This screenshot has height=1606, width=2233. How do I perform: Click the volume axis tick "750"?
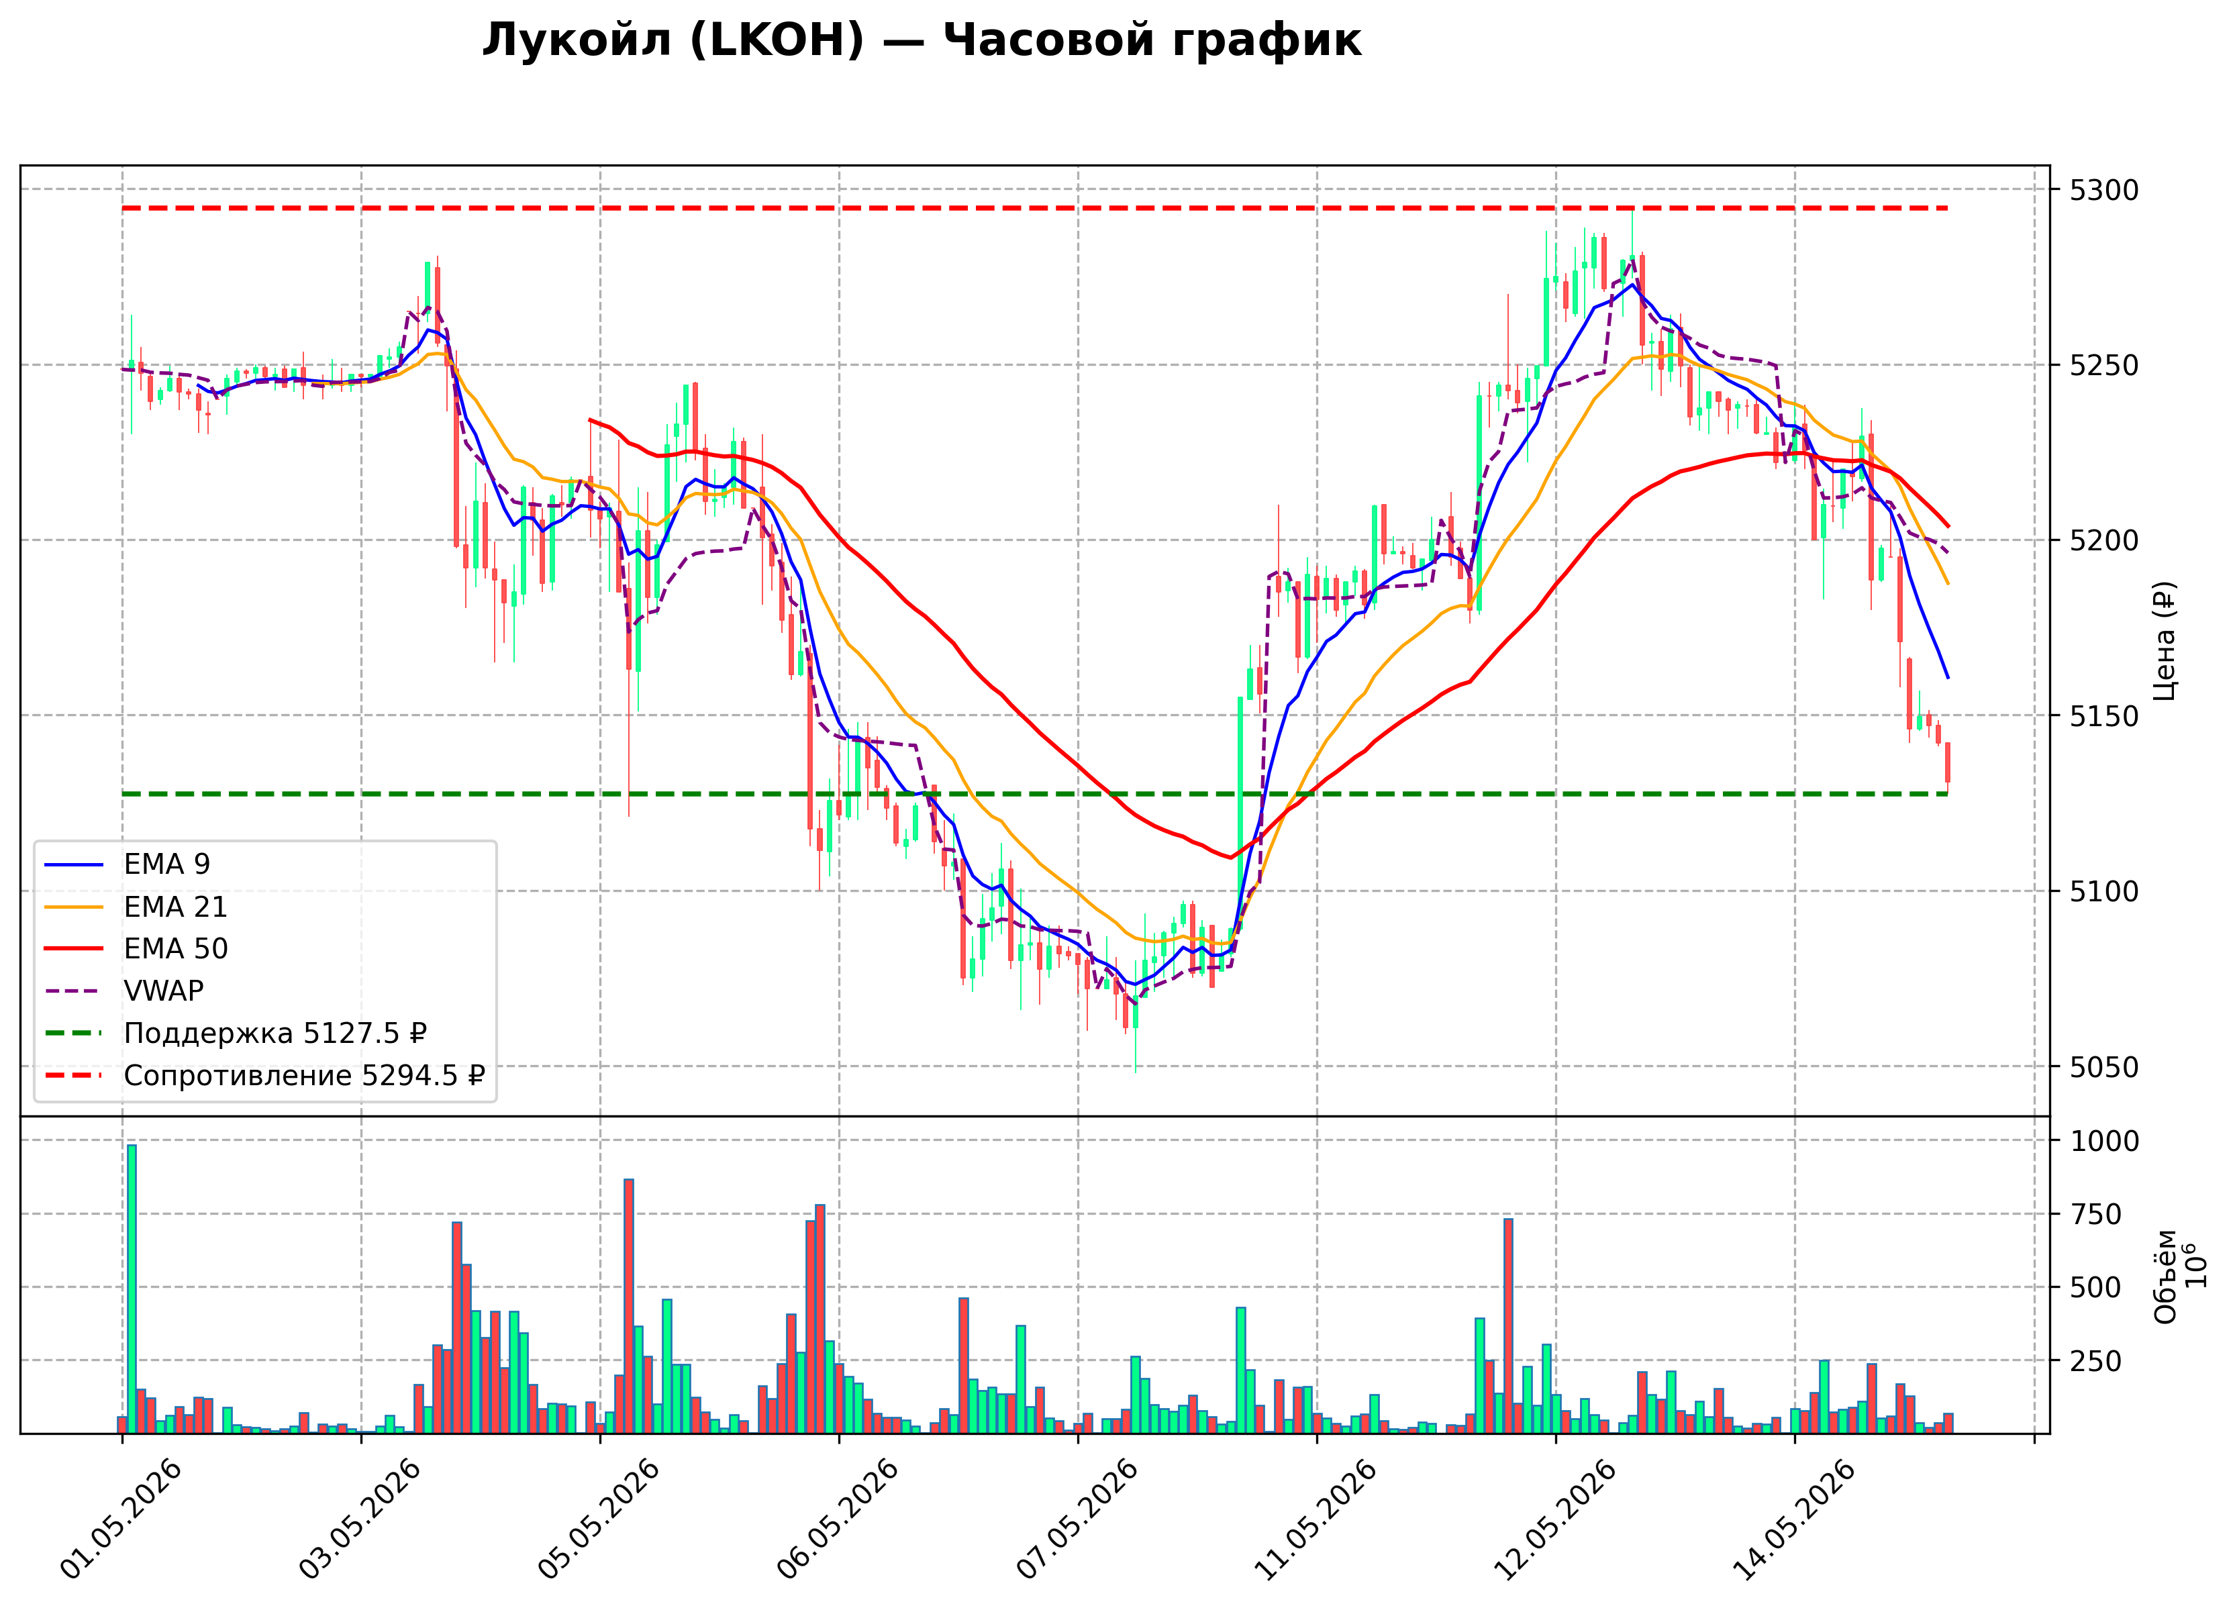pos(2096,1215)
